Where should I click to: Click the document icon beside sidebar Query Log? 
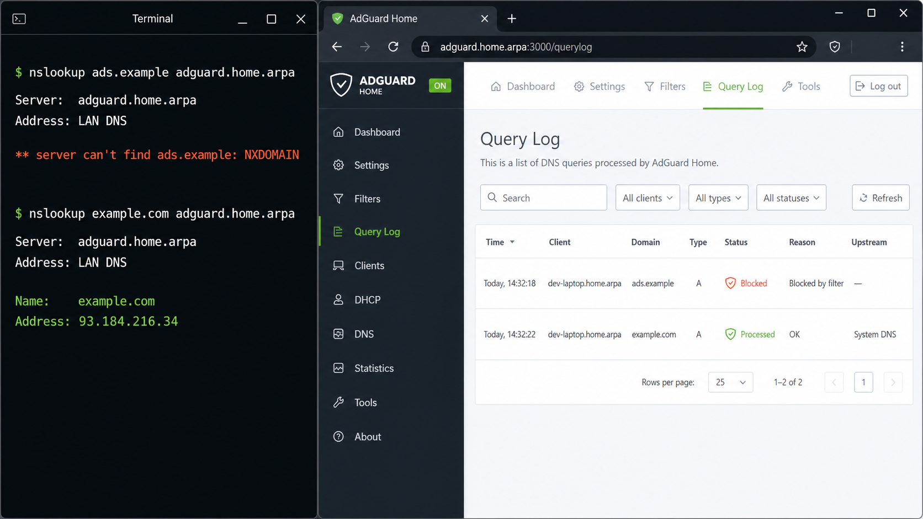pyautogui.click(x=338, y=232)
